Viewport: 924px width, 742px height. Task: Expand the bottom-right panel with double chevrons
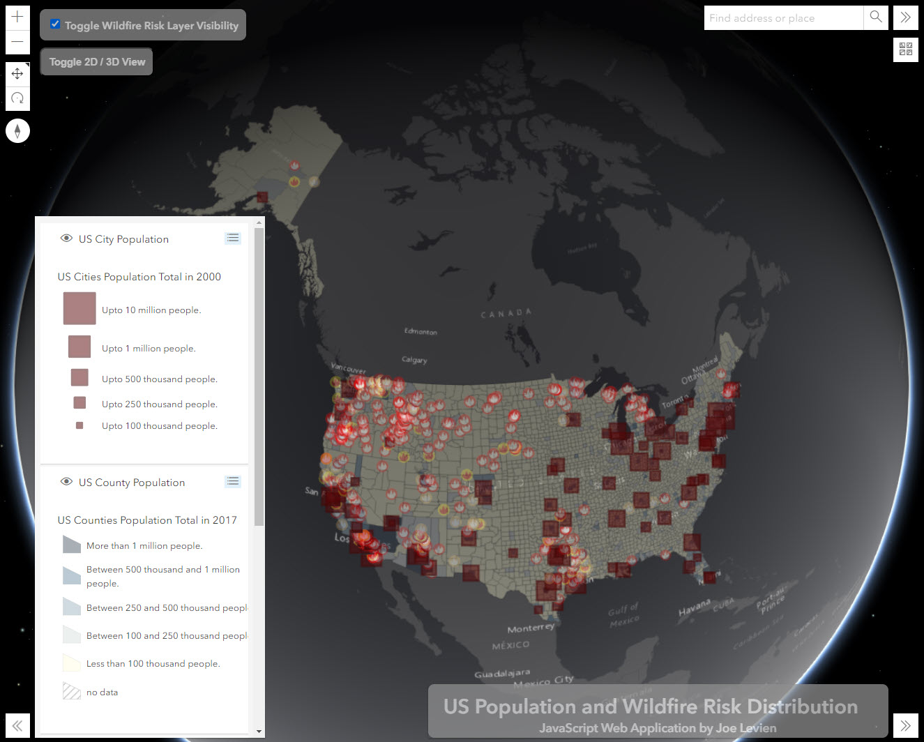(x=905, y=725)
